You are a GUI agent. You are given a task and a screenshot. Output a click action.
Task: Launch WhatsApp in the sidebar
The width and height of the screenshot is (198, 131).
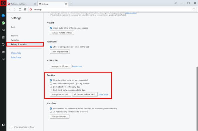point(3,23)
